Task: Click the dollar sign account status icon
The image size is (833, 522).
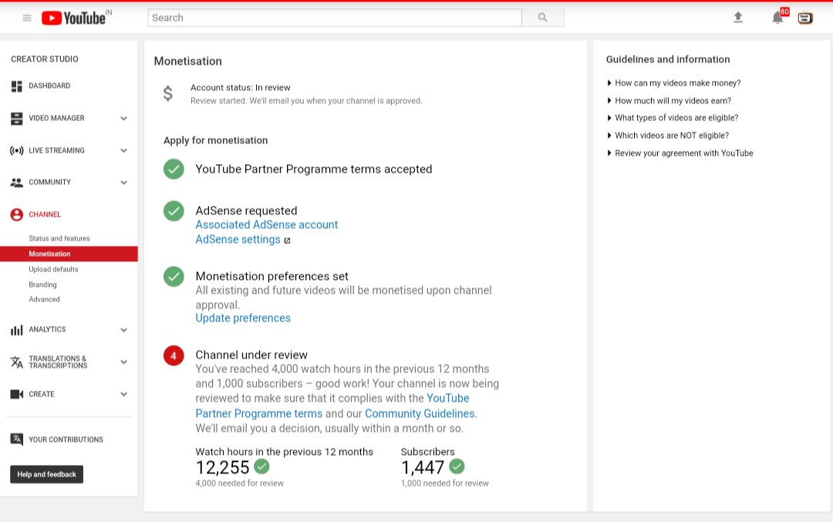Action: click(x=168, y=93)
